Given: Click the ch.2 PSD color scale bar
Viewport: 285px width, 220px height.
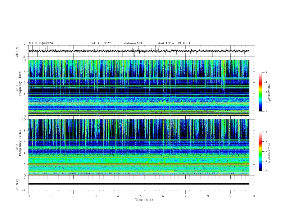Looking at the screenshot, I should 261,151.
